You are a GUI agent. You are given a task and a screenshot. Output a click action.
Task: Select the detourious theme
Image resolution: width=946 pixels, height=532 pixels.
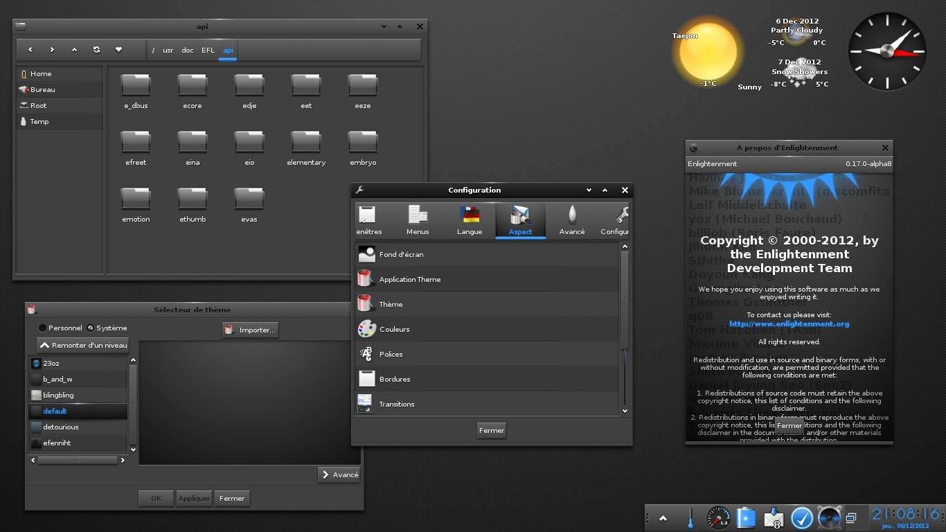tap(61, 427)
